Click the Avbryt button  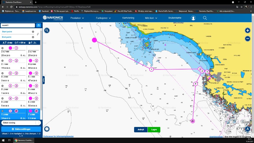[x=141, y=130]
